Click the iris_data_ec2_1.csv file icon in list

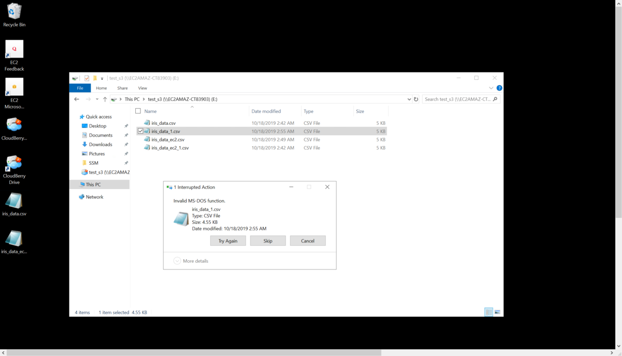tap(147, 148)
